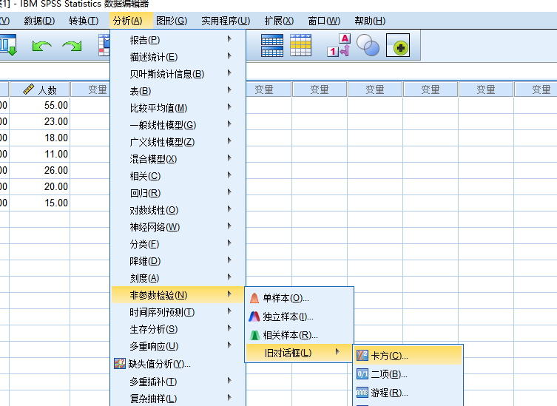
Task: Click the undo arrow toolbar icon
Action: coord(42,46)
